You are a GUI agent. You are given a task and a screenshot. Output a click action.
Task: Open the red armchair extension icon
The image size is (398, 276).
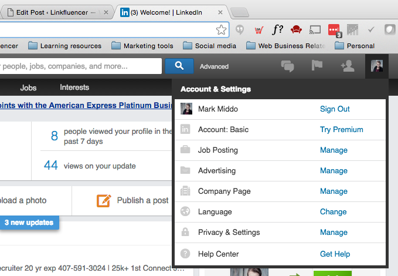click(296, 30)
